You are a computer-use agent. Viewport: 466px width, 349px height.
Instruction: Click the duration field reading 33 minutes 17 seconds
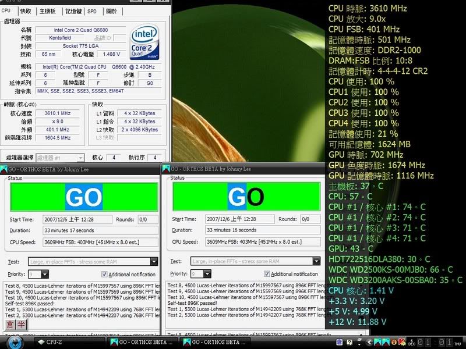[100, 230]
